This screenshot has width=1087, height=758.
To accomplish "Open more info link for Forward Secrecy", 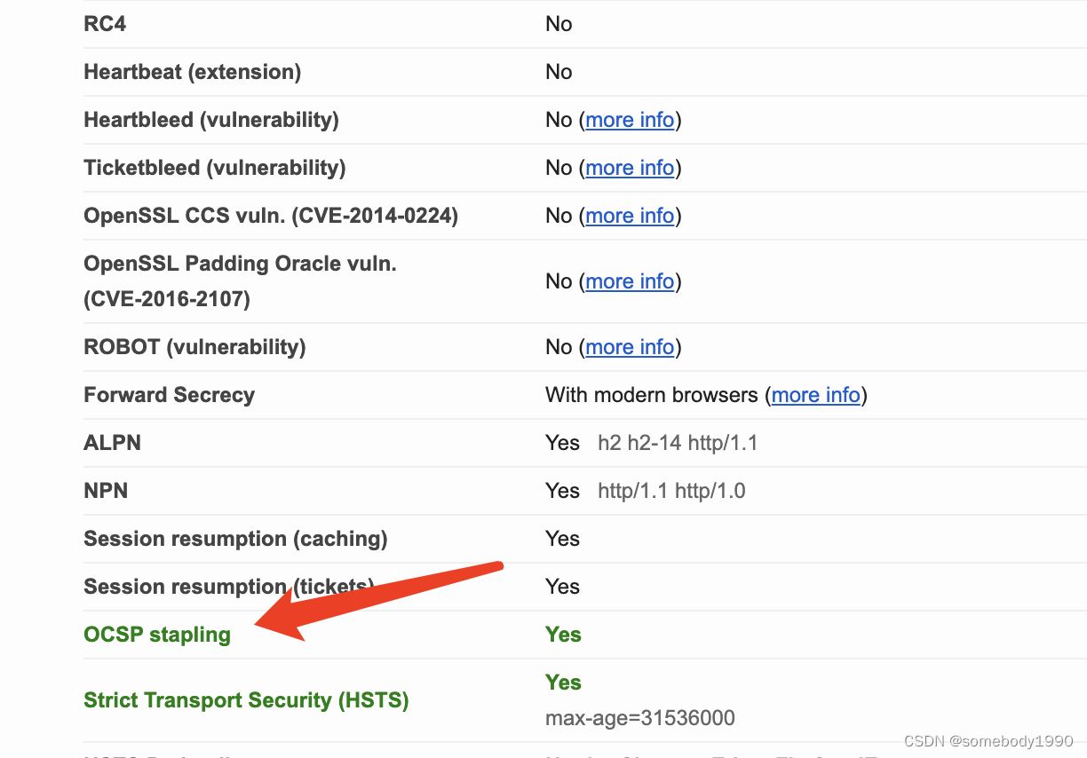I will click(815, 395).
